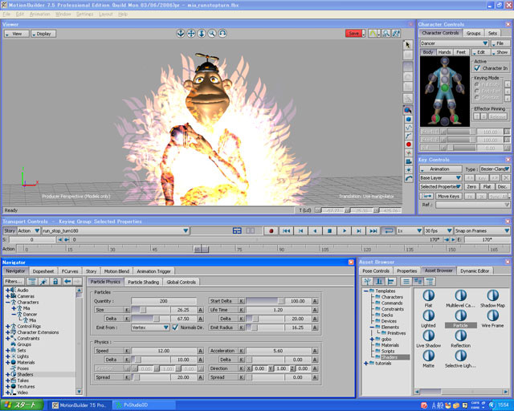This screenshot has height=411, width=514.
Task: Click the Filters... button in Navigator
Action: tap(14, 281)
